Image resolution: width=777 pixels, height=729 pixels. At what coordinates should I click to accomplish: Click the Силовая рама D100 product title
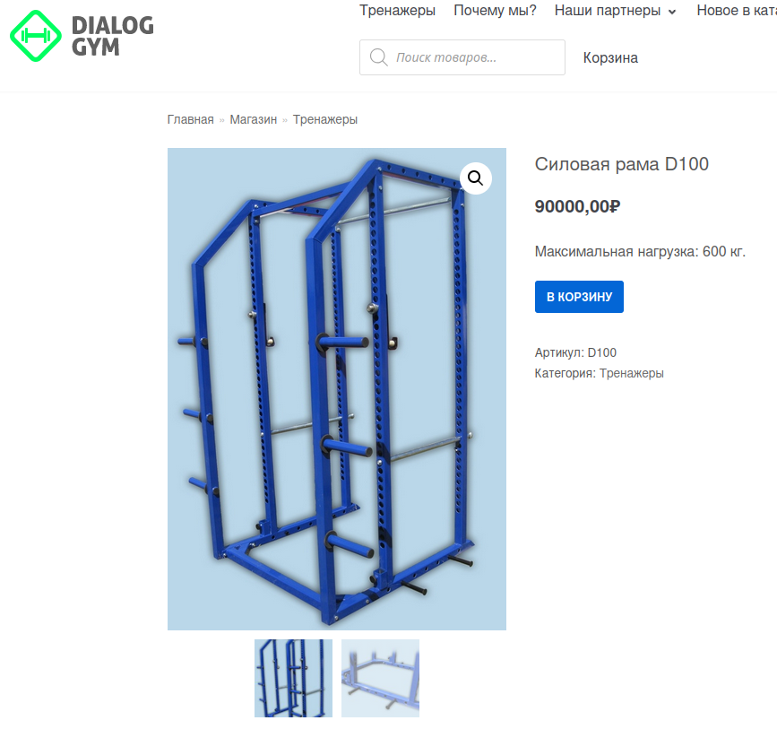(621, 164)
